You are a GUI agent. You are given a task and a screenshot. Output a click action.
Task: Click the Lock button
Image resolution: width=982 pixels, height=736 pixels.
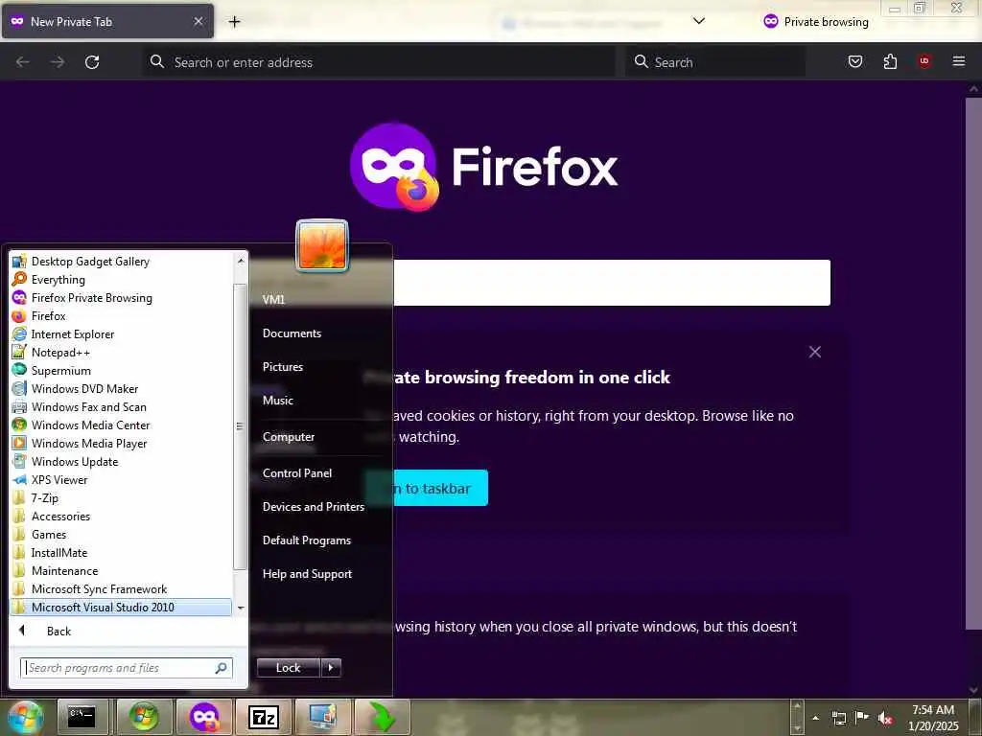[288, 668]
